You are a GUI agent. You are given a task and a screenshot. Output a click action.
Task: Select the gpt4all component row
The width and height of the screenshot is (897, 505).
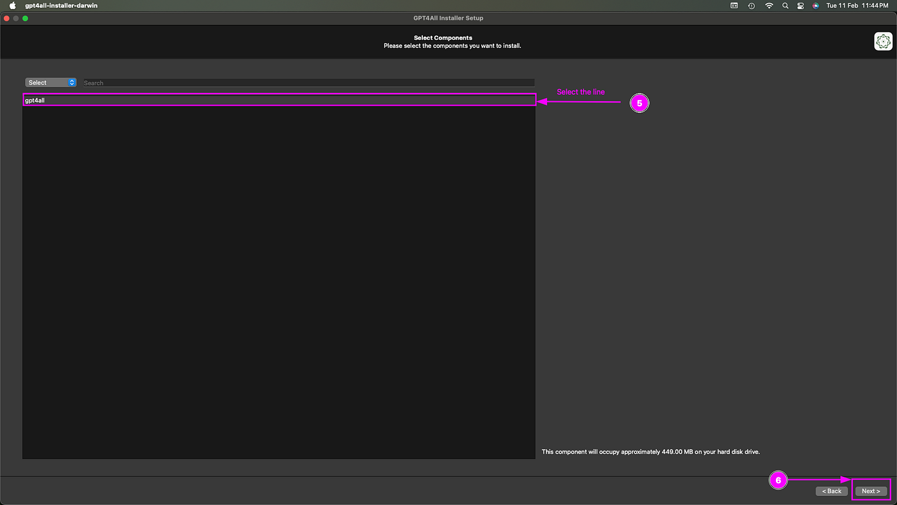point(279,100)
